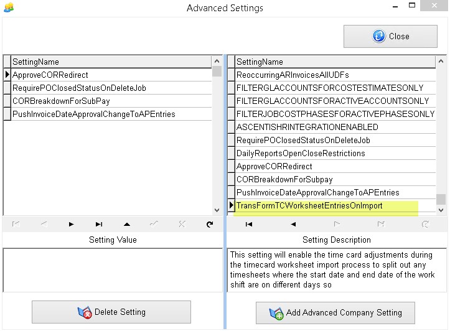Maximize the Advanced Settings window
The height and width of the screenshot is (331, 450).
click(412, 6)
